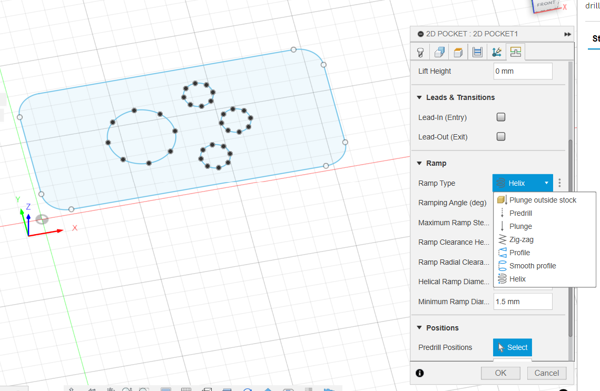Screen dimensions: 600x391
Task: Click the large circle sketch in the pocket
Action: coord(142,137)
